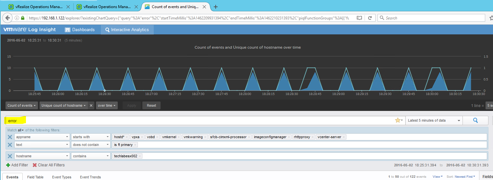Open the text field dropdown
The width and height of the screenshot is (493, 180).
click(x=42, y=145)
